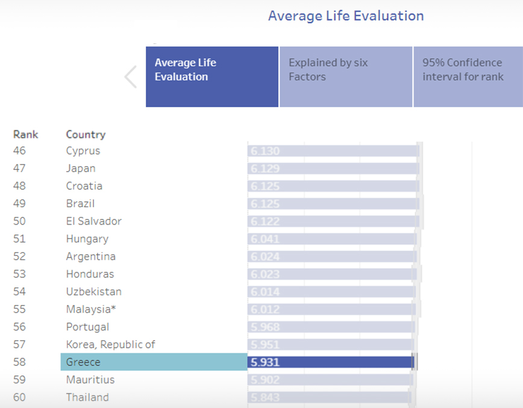Click Portugal's 5.968 bar
The image size is (523, 408).
coord(330,327)
